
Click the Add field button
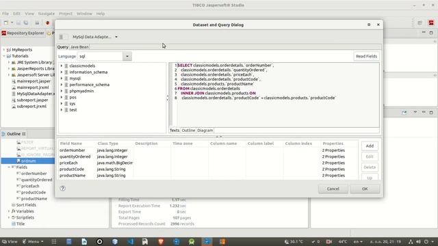pos(370,146)
